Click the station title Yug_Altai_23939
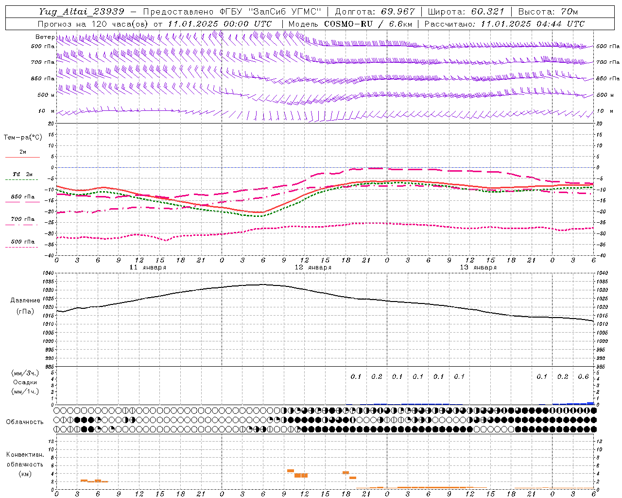This screenshot has width=622, height=498. [82, 12]
